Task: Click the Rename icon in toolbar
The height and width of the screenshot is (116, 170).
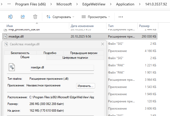Action: pos(10,17)
